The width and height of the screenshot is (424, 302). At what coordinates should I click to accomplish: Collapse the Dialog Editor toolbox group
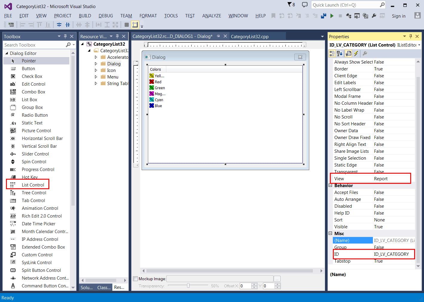coord(7,53)
